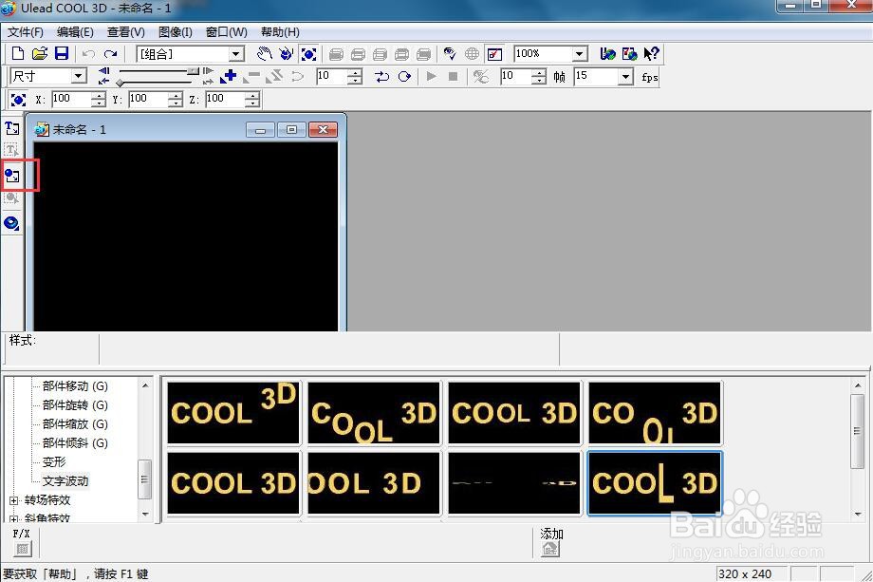Click the thumbnail gallery scrollbar down arrow
The height and width of the screenshot is (582, 873).
pyautogui.click(x=858, y=515)
